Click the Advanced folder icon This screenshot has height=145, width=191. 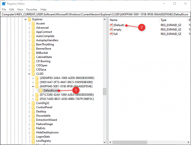pyautogui.click(x=33, y=28)
